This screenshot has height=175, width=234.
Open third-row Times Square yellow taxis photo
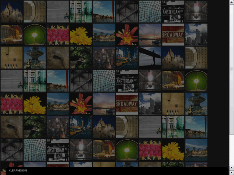(x=127, y=58)
